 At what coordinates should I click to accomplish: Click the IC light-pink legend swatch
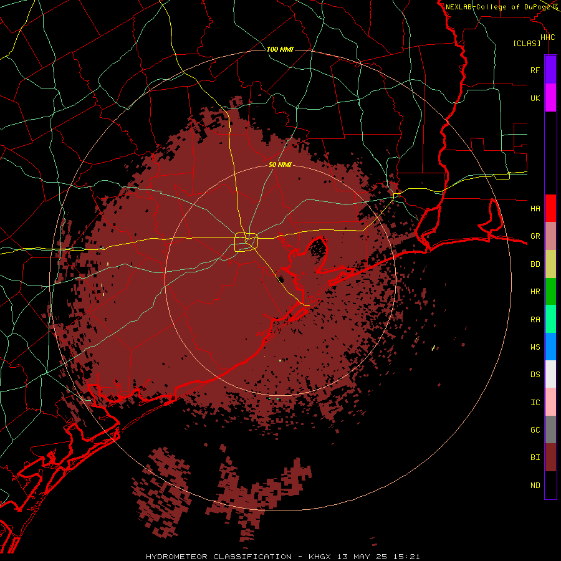550,402
